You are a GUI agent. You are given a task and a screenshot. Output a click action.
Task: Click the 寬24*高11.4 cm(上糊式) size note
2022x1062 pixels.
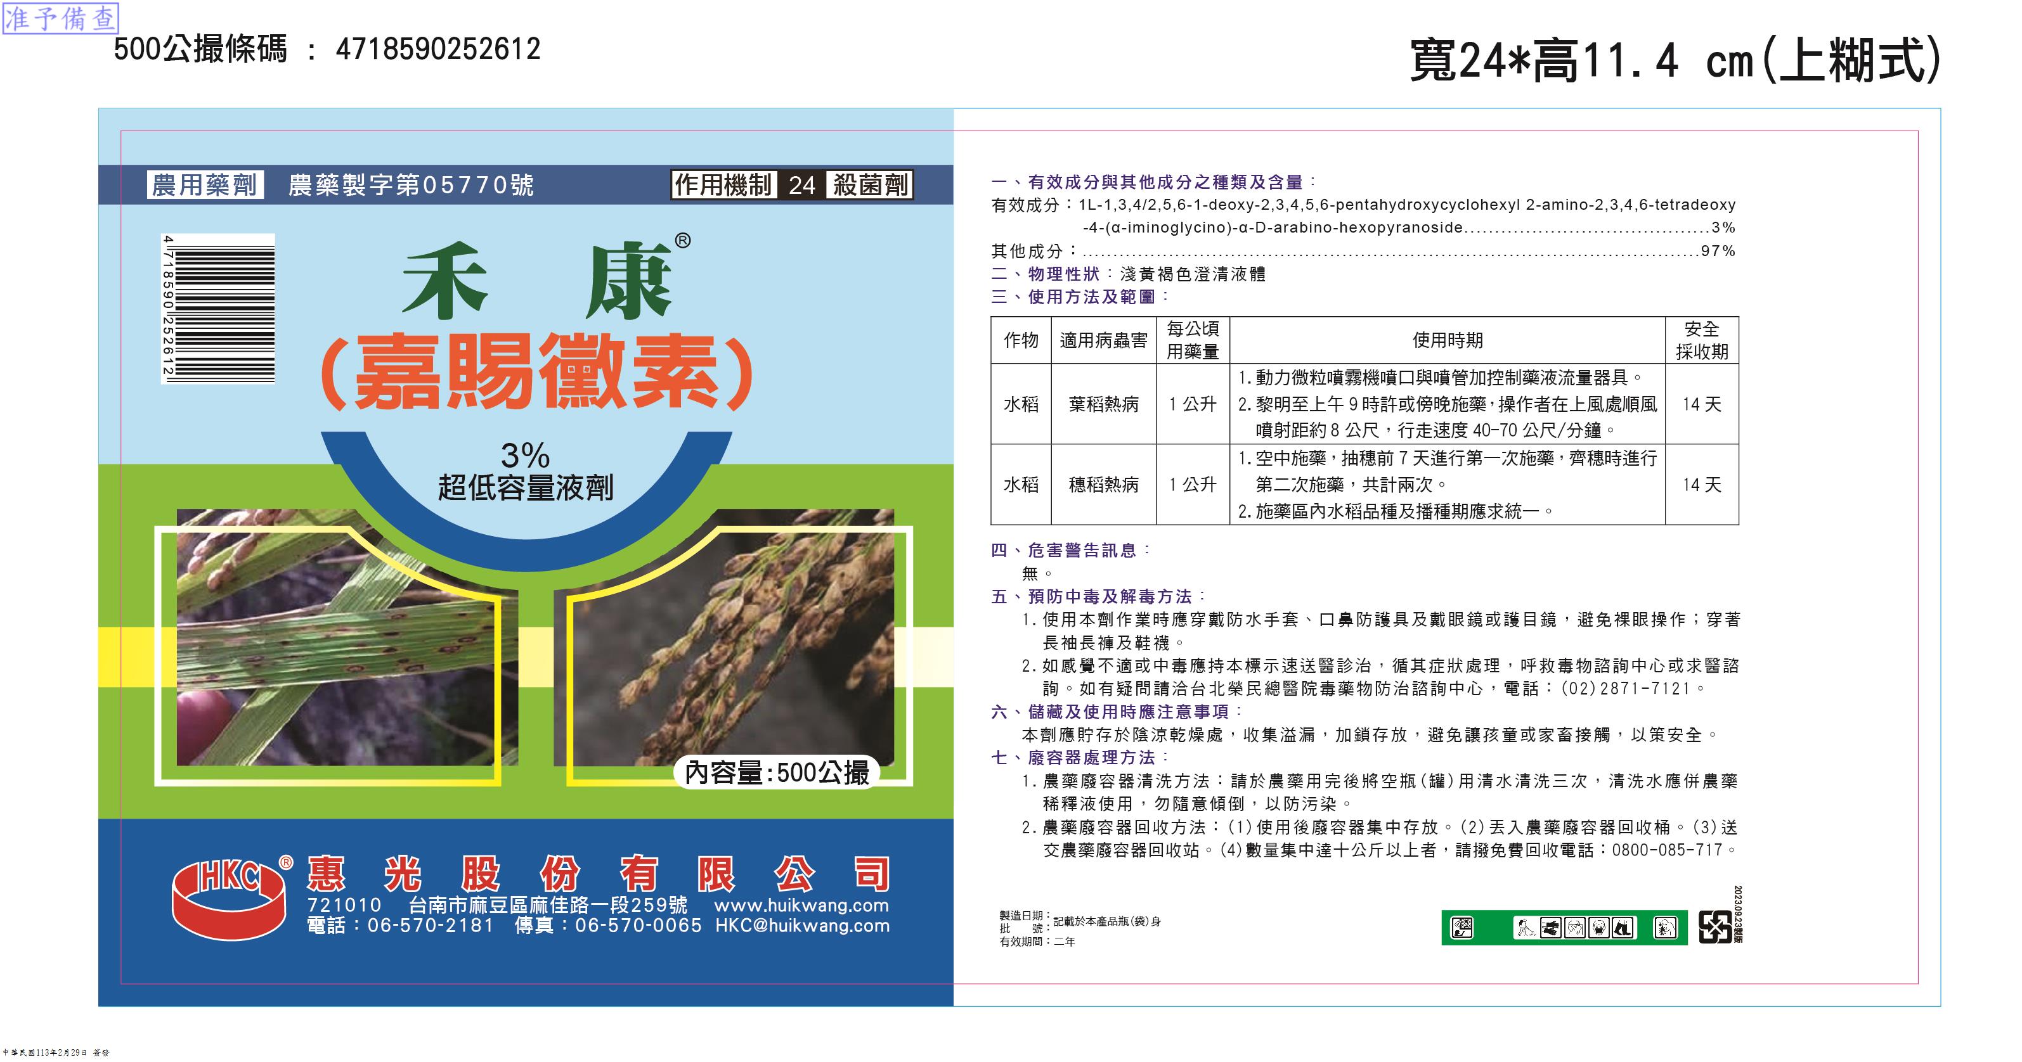[1676, 60]
